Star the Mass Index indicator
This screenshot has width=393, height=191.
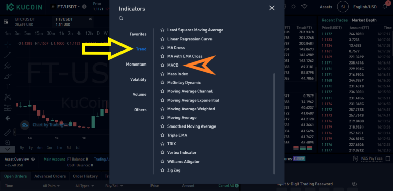pyautogui.click(x=162, y=74)
